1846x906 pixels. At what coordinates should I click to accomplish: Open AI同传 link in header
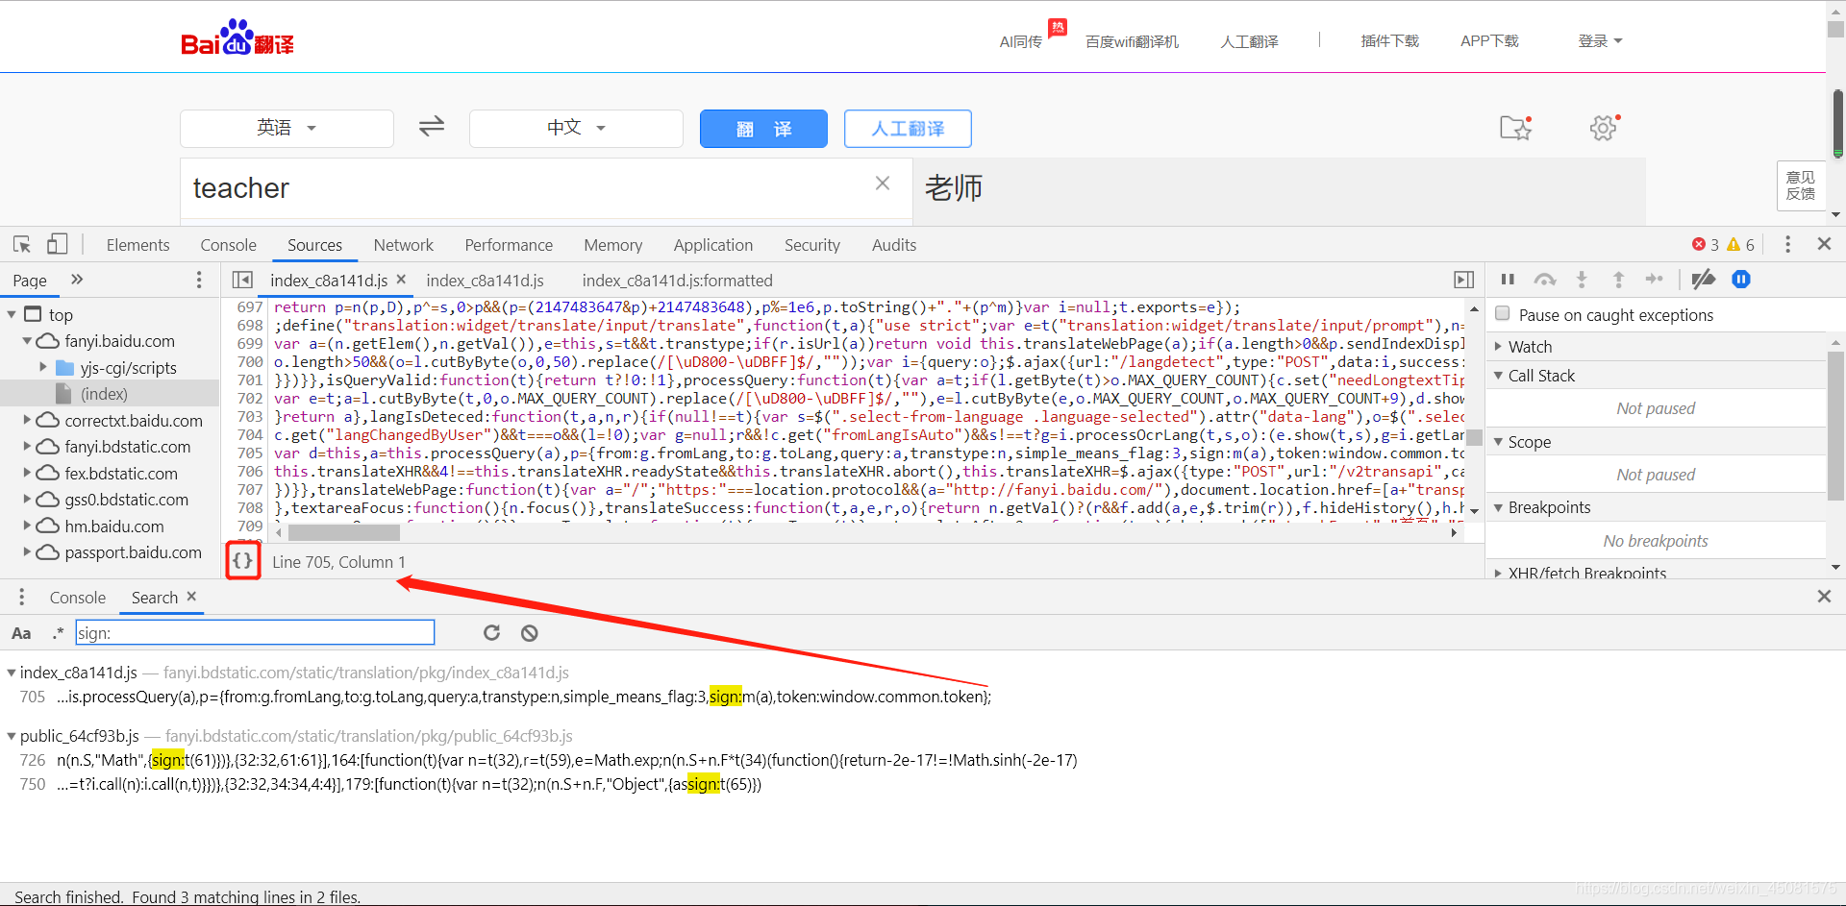click(x=1021, y=41)
